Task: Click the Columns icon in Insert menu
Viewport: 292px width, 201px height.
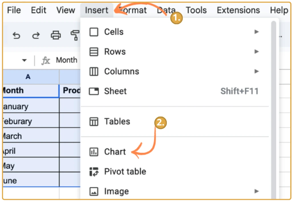Action: point(94,72)
